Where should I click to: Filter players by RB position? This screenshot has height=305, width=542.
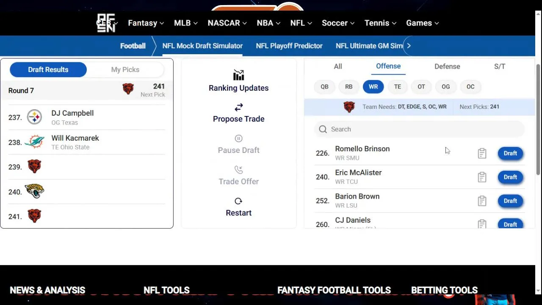click(x=348, y=86)
